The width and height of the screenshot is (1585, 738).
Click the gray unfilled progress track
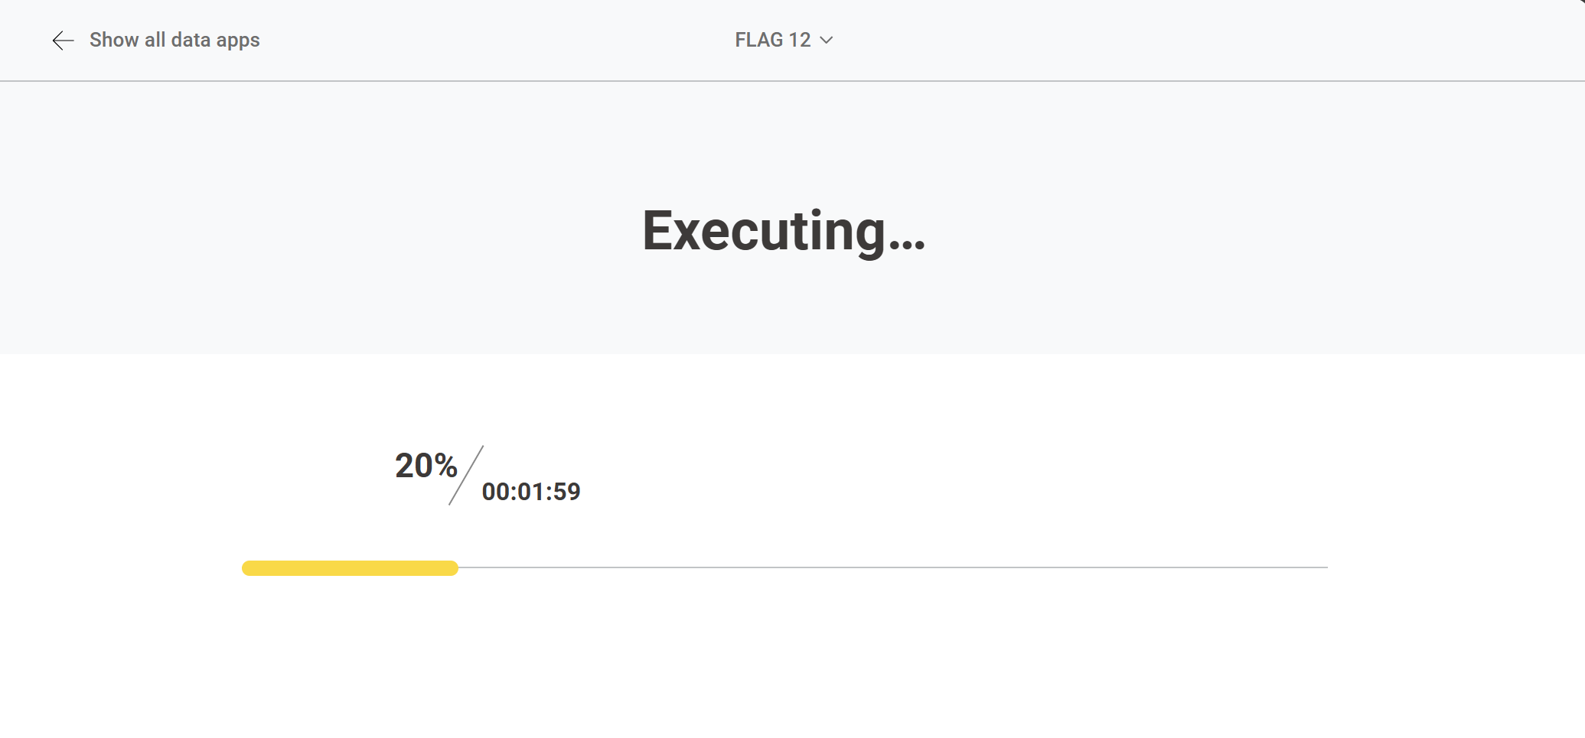(x=892, y=567)
